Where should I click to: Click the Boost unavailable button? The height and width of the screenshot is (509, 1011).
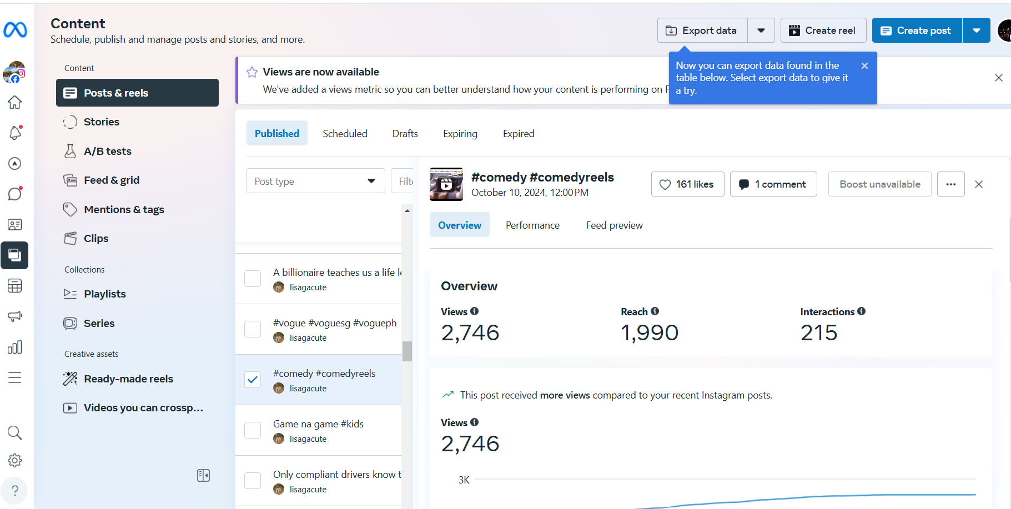point(879,184)
